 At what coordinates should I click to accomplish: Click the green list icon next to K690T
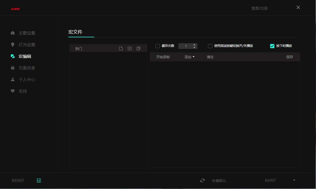click(39, 180)
